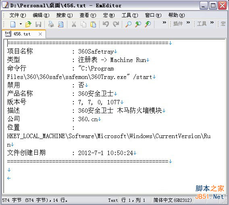The image size is (229, 205).
Task: Click the Copy toolbar icon
Action: [83, 24]
